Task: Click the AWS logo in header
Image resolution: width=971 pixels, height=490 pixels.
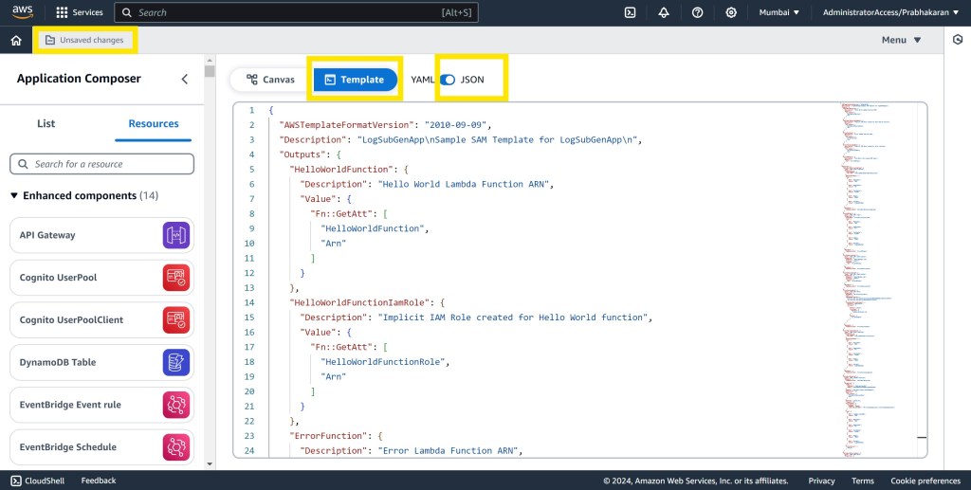Action: 24,12
